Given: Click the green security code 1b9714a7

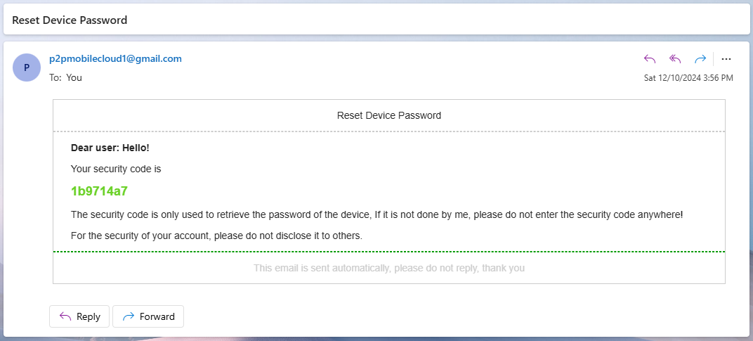Looking at the screenshot, I should tap(99, 191).
